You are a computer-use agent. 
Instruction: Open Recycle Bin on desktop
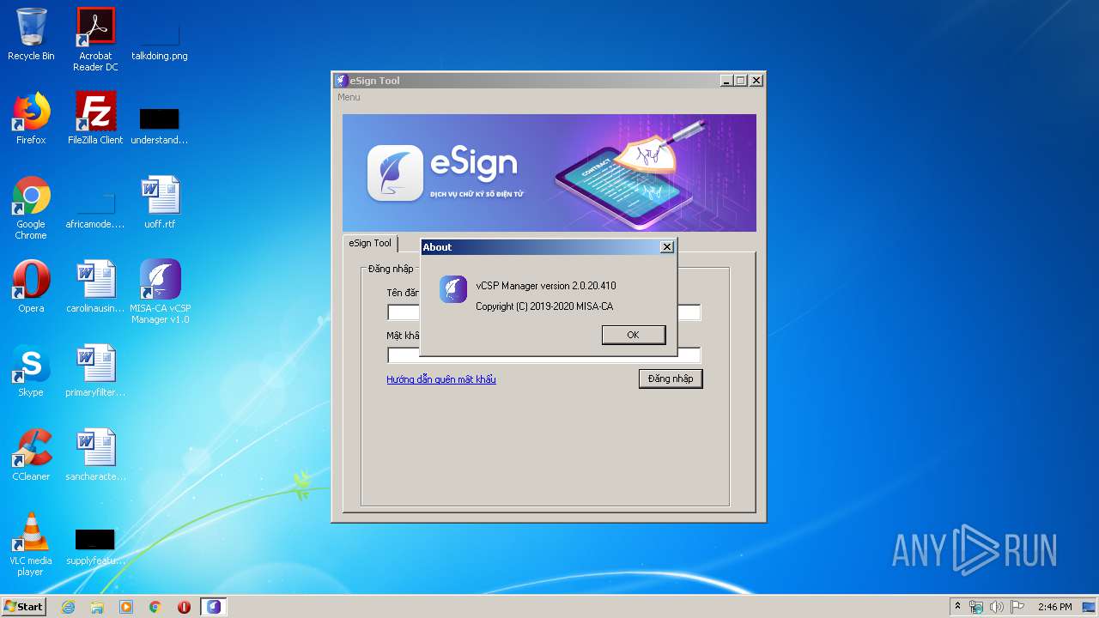click(x=31, y=34)
